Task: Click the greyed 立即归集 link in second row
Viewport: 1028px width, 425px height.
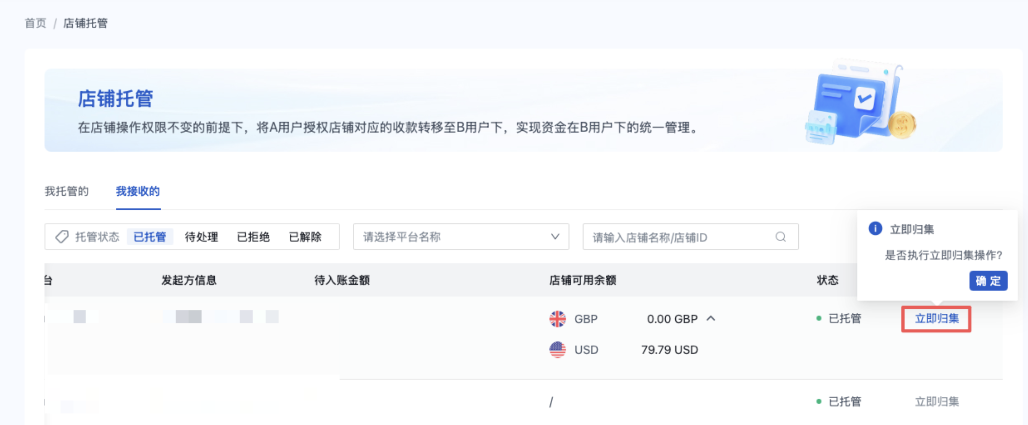Action: (x=937, y=401)
